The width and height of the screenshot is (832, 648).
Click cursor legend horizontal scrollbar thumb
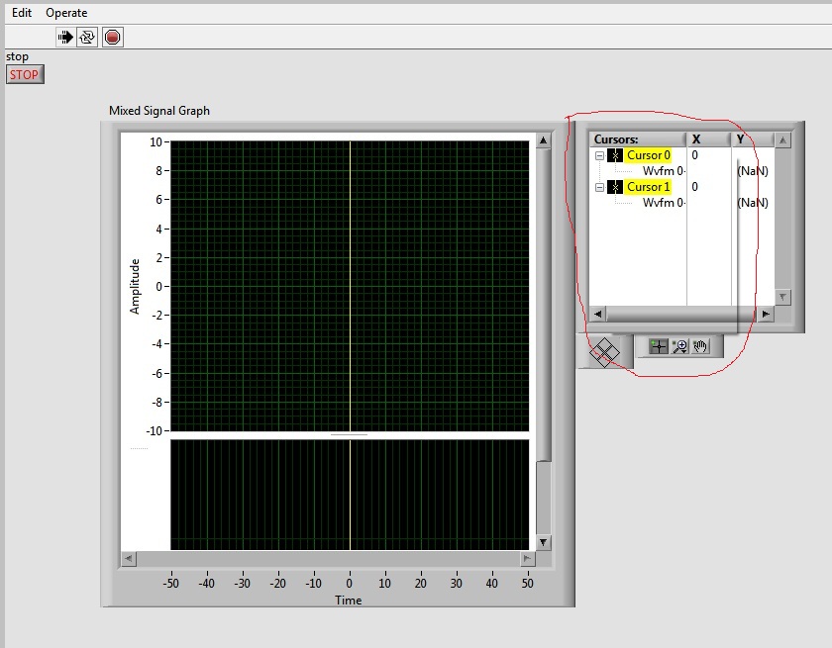680,314
